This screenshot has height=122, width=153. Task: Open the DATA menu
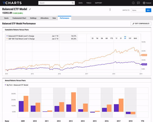tap(80, 3)
